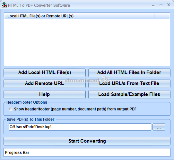The height and width of the screenshot is (160, 174).
Task: Minimize the converter window
Action: 153,5
